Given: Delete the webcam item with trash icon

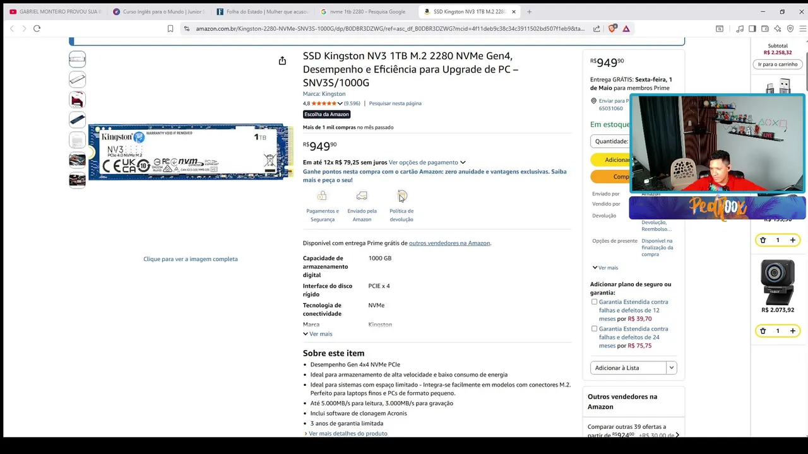Looking at the screenshot, I should 763,330.
